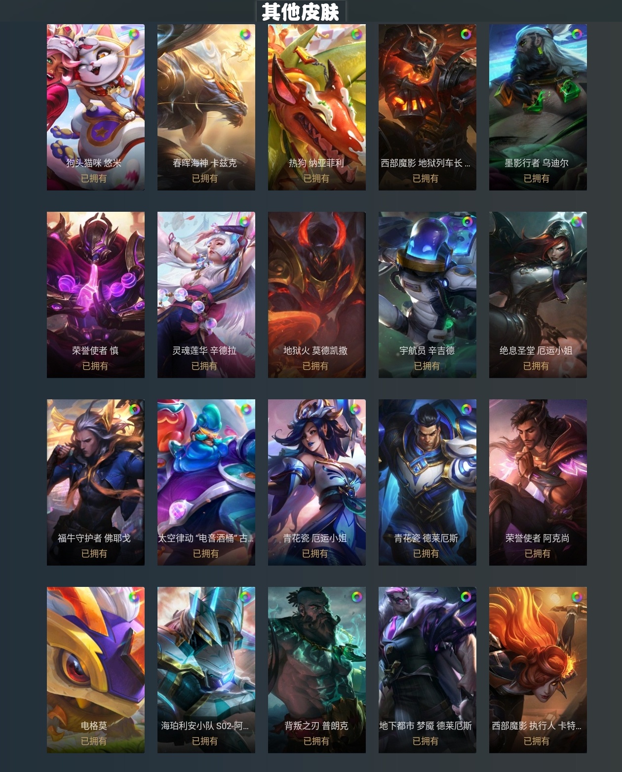Open the 海珀利安小队 S02 skin card
The image size is (622, 772).
(x=206, y=670)
